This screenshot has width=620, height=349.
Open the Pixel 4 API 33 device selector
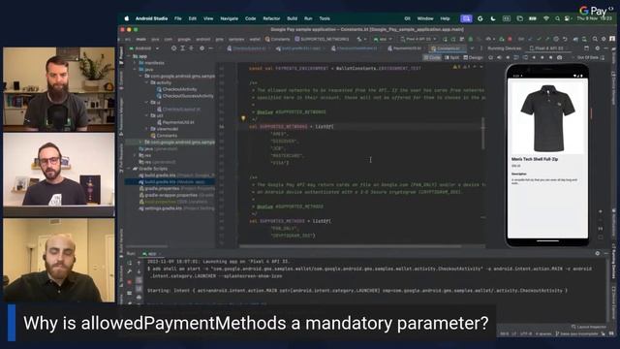click(x=419, y=39)
